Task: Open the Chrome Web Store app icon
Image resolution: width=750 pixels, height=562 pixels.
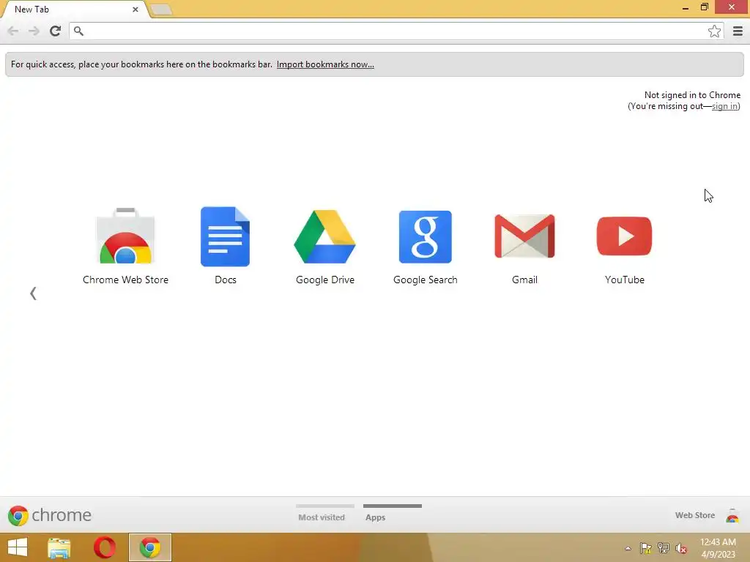Action: click(125, 236)
